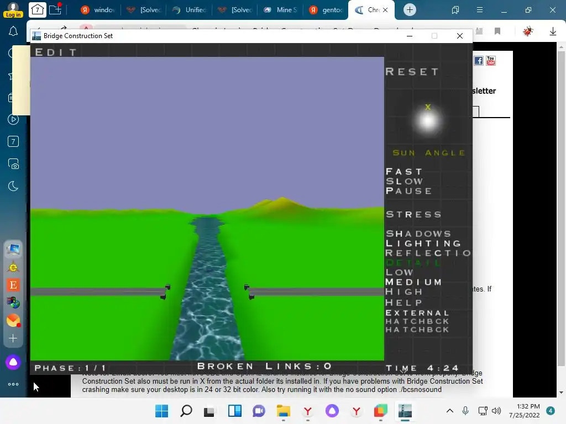Open the mail app icon in sidebar

click(13, 321)
